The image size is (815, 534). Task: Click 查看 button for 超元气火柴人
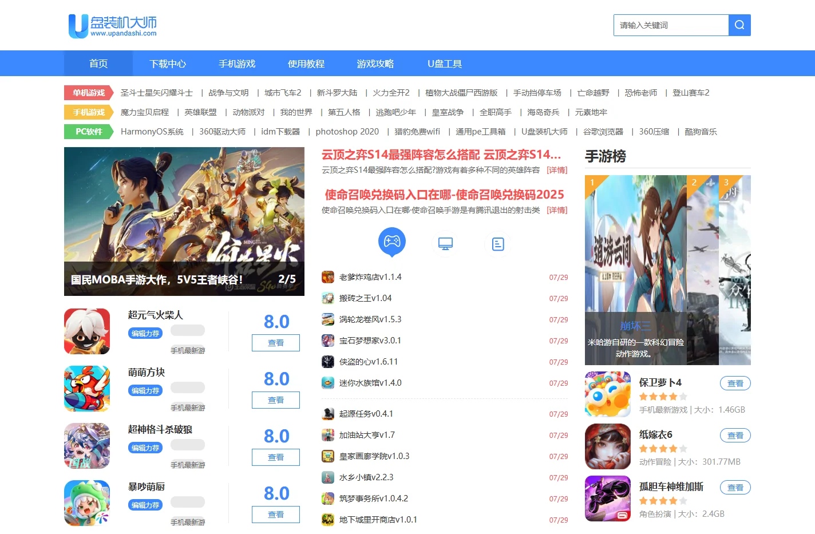tap(276, 343)
